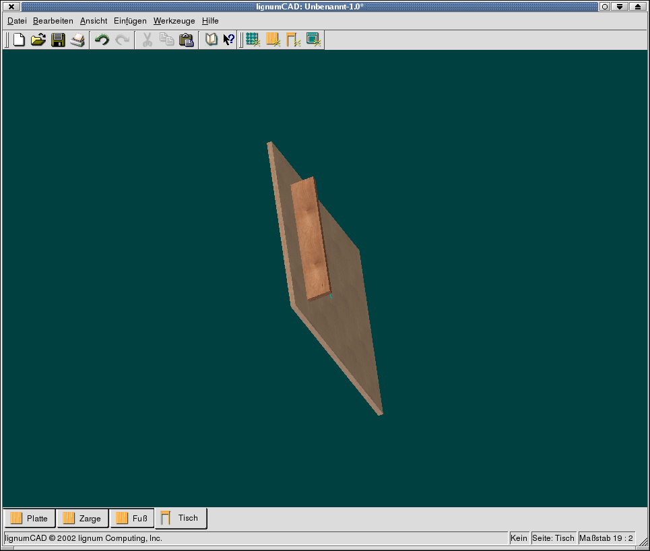Insert a new part with wood board icon
This screenshot has height=551, width=650.
point(273,40)
